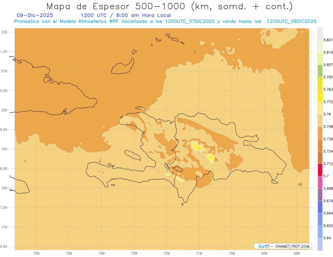The width and height of the screenshot is (333, 257).
Task: Click the "68W" longitude label
Action: coord(297,253)
